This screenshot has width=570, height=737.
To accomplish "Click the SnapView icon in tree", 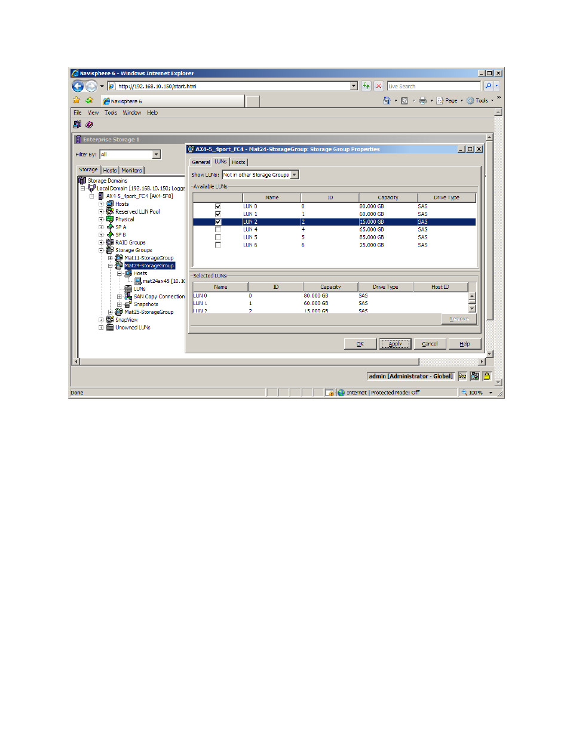I will click(x=110, y=320).
